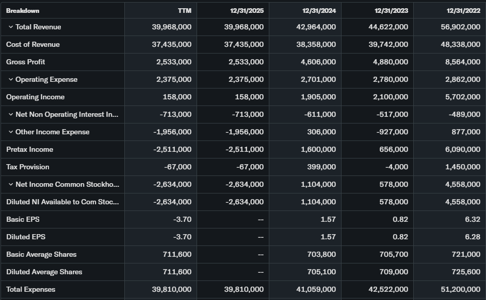This screenshot has width=486, height=300.
Task: Click the Pretax Income row label
Action: pos(29,149)
